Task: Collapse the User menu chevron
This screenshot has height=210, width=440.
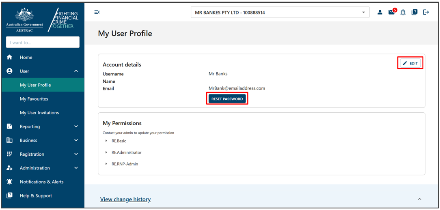Action: 76,71
